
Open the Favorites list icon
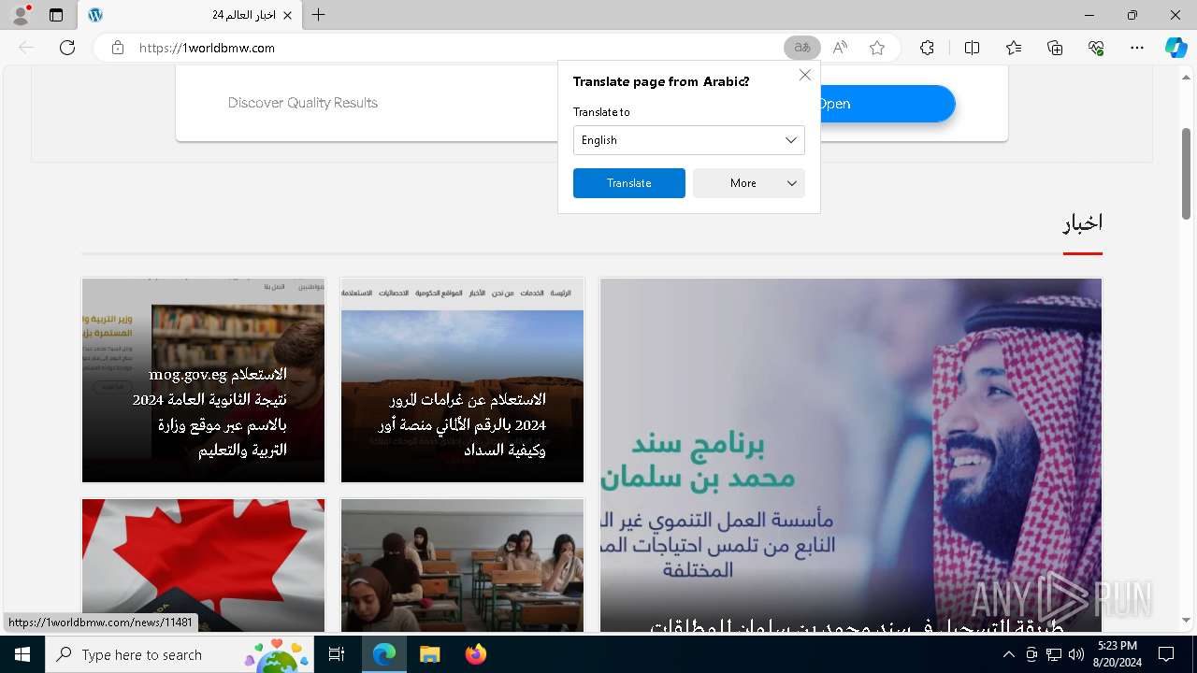point(1014,48)
